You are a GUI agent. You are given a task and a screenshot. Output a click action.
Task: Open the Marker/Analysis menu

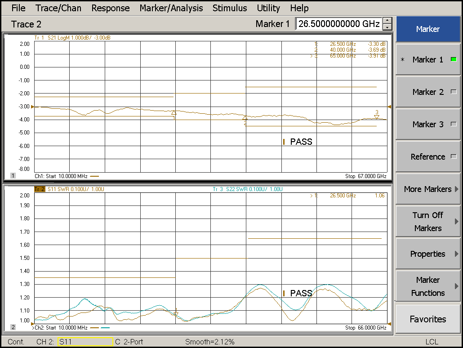(x=171, y=8)
